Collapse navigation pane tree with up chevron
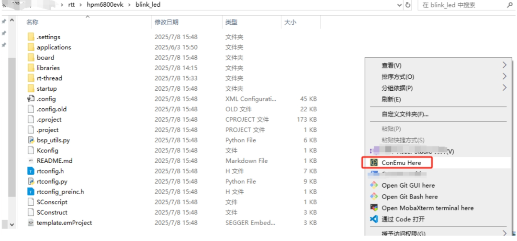Viewport: 517px width, 241px height. point(12,21)
